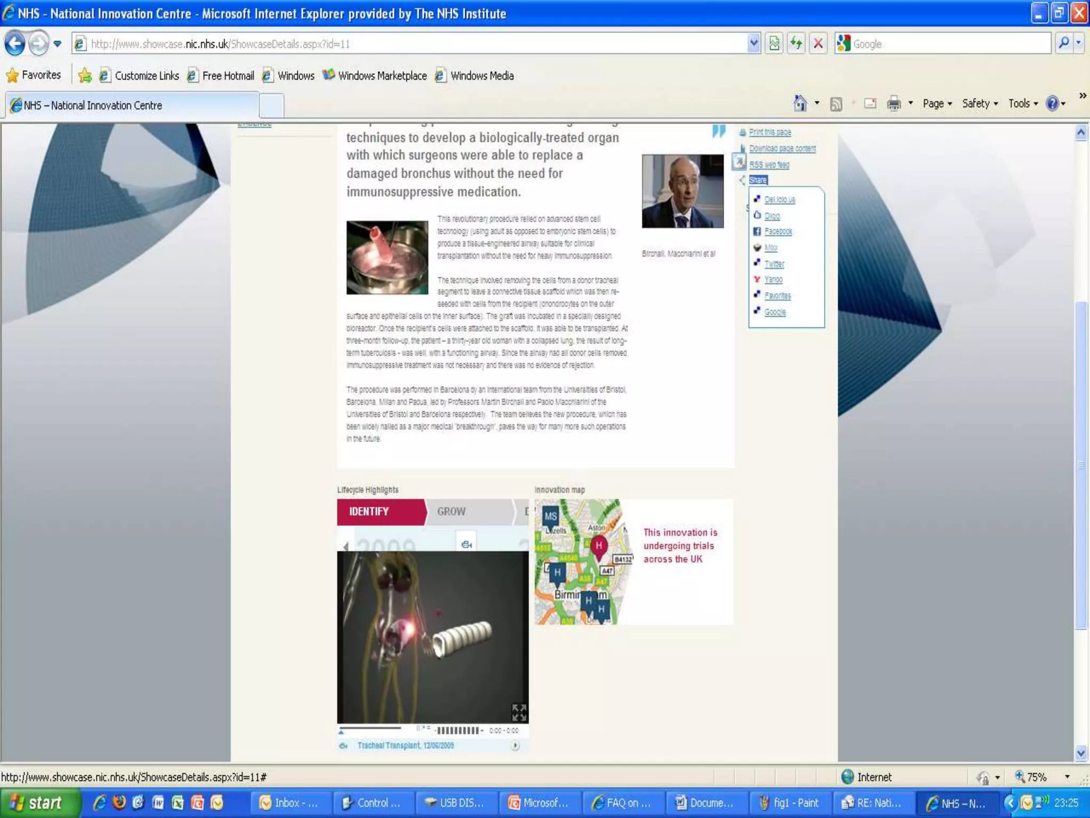This screenshot has height=818, width=1090.
Task: Click the IE Back navigation button
Action: coord(15,43)
